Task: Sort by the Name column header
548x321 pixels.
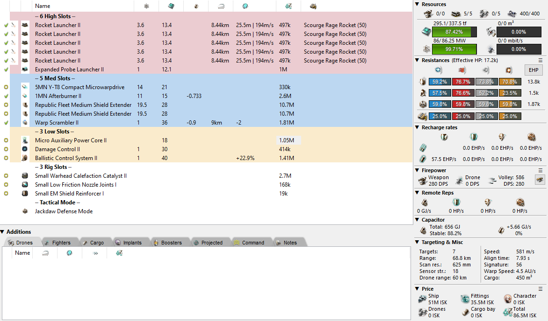Action: tap(43, 6)
